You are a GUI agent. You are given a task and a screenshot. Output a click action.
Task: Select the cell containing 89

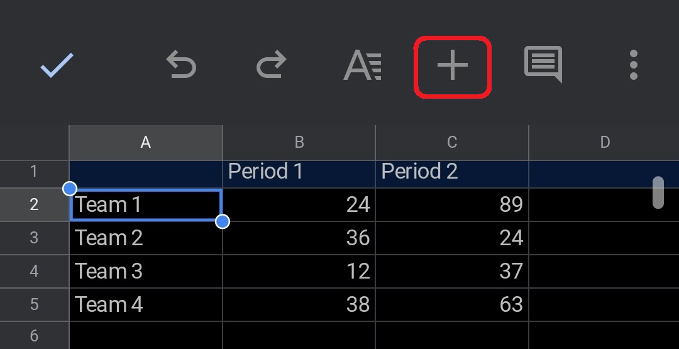(x=452, y=204)
